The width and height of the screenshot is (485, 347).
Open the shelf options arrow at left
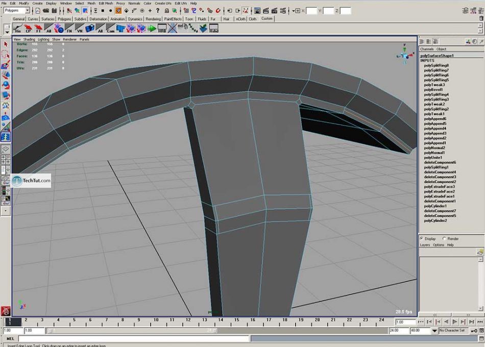pos(7,31)
